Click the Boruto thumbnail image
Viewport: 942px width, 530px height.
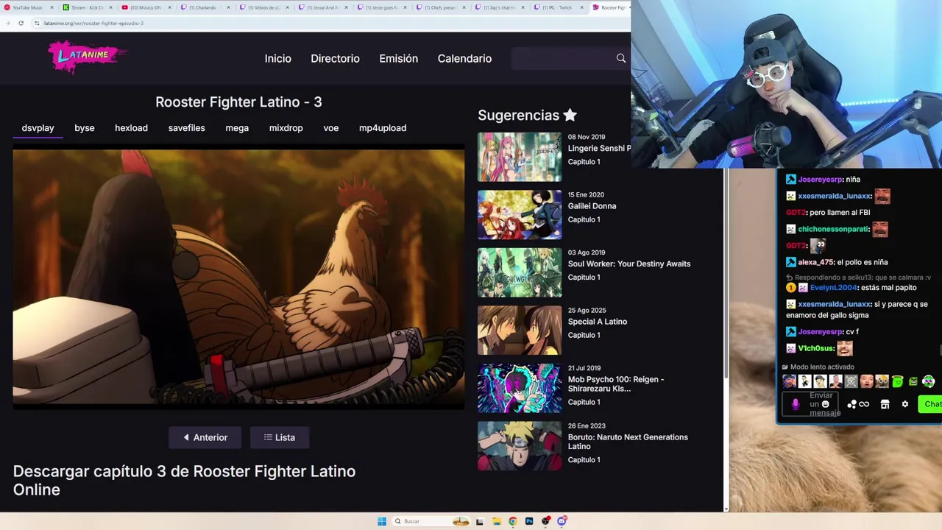520,446
